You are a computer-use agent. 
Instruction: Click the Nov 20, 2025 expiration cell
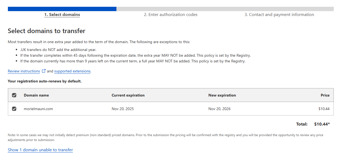(x=123, y=109)
